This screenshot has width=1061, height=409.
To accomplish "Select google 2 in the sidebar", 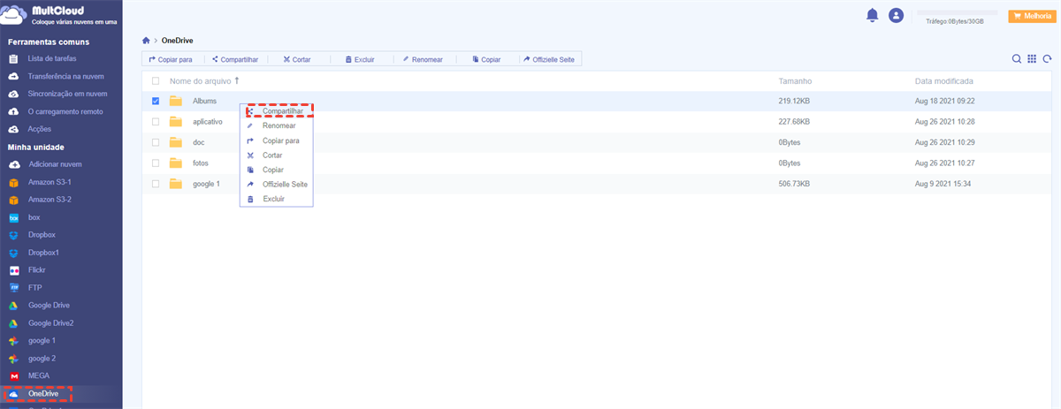I will pyautogui.click(x=42, y=359).
